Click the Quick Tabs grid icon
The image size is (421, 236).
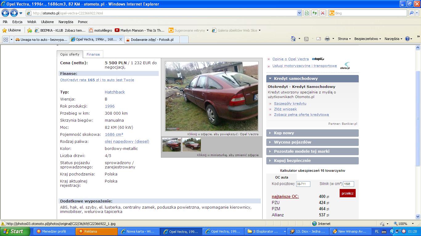[6, 39]
